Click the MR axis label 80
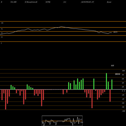The image size is (126, 126). pos(123,75)
